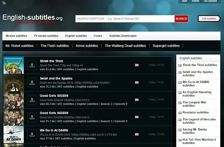224x147 pixels.
Task: Click the Add subtitles button
Action: click(x=209, y=19)
